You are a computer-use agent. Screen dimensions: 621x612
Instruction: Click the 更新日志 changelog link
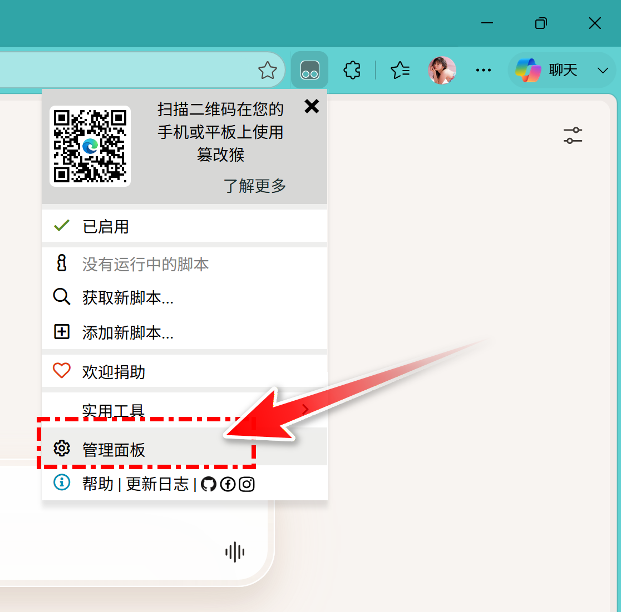(157, 484)
